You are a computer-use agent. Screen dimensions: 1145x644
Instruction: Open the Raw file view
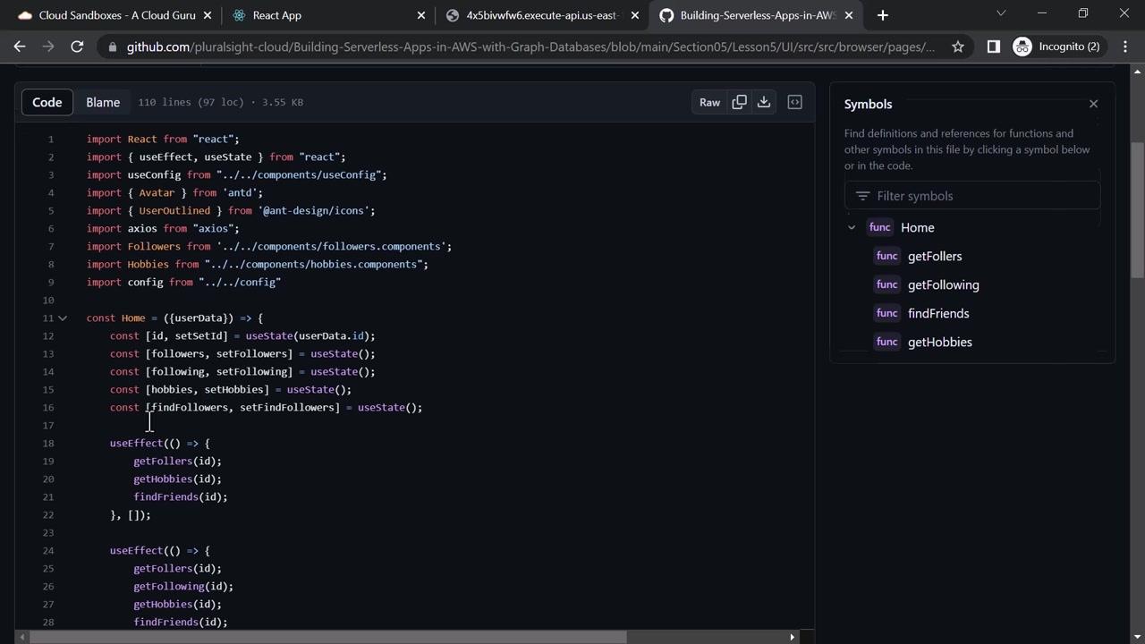709,102
